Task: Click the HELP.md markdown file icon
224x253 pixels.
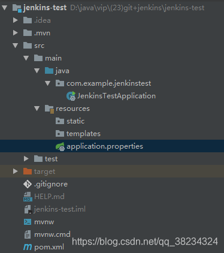Action: (x=28, y=197)
